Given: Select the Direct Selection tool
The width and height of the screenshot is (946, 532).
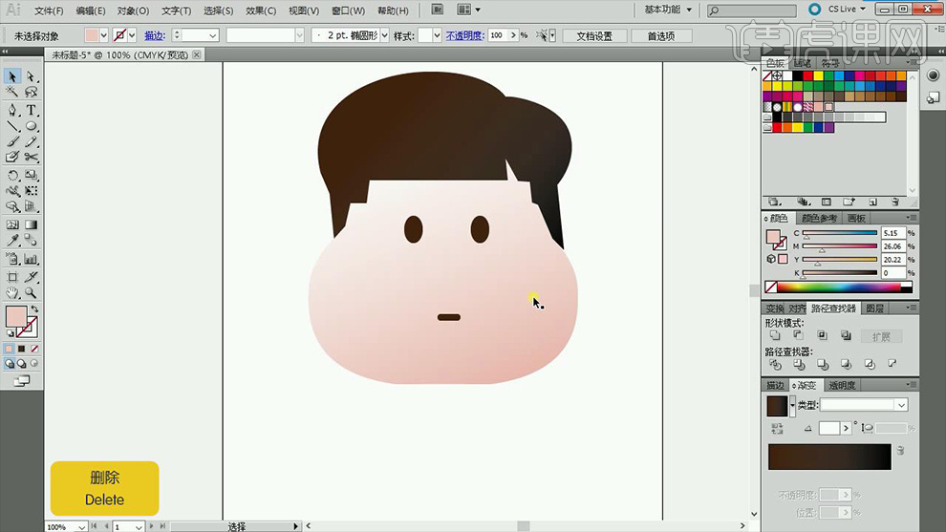Looking at the screenshot, I should [x=31, y=76].
